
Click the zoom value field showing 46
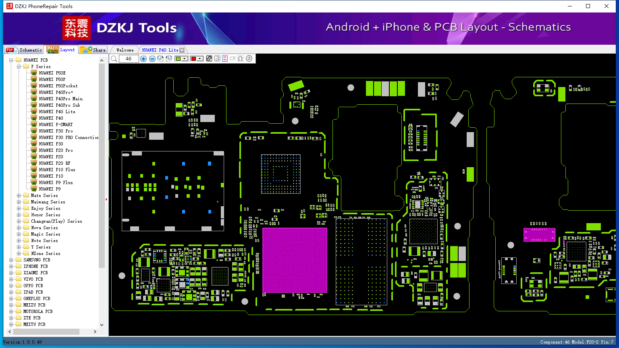pos(129,59)
